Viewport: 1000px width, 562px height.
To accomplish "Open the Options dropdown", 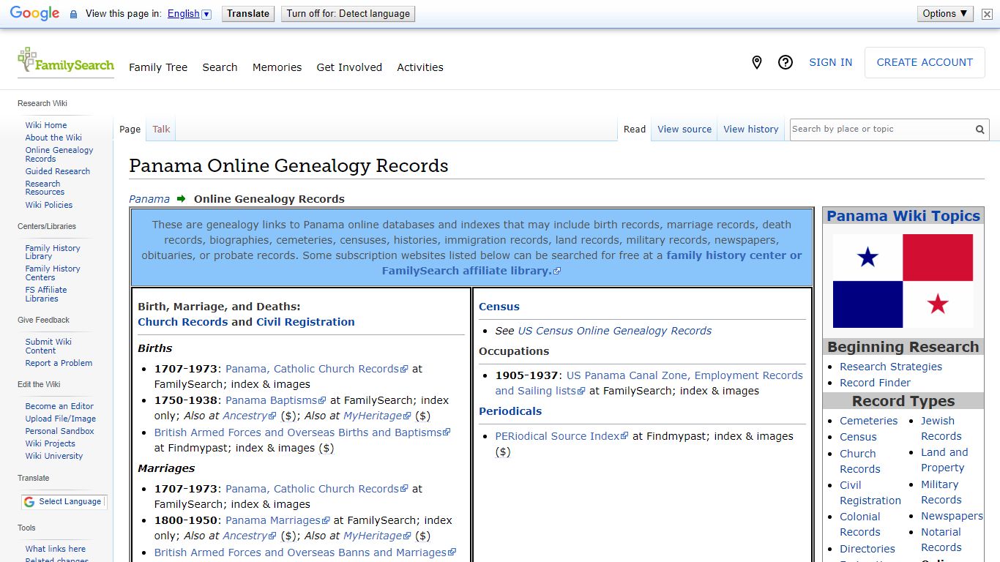I will click(x=945, y=14).
